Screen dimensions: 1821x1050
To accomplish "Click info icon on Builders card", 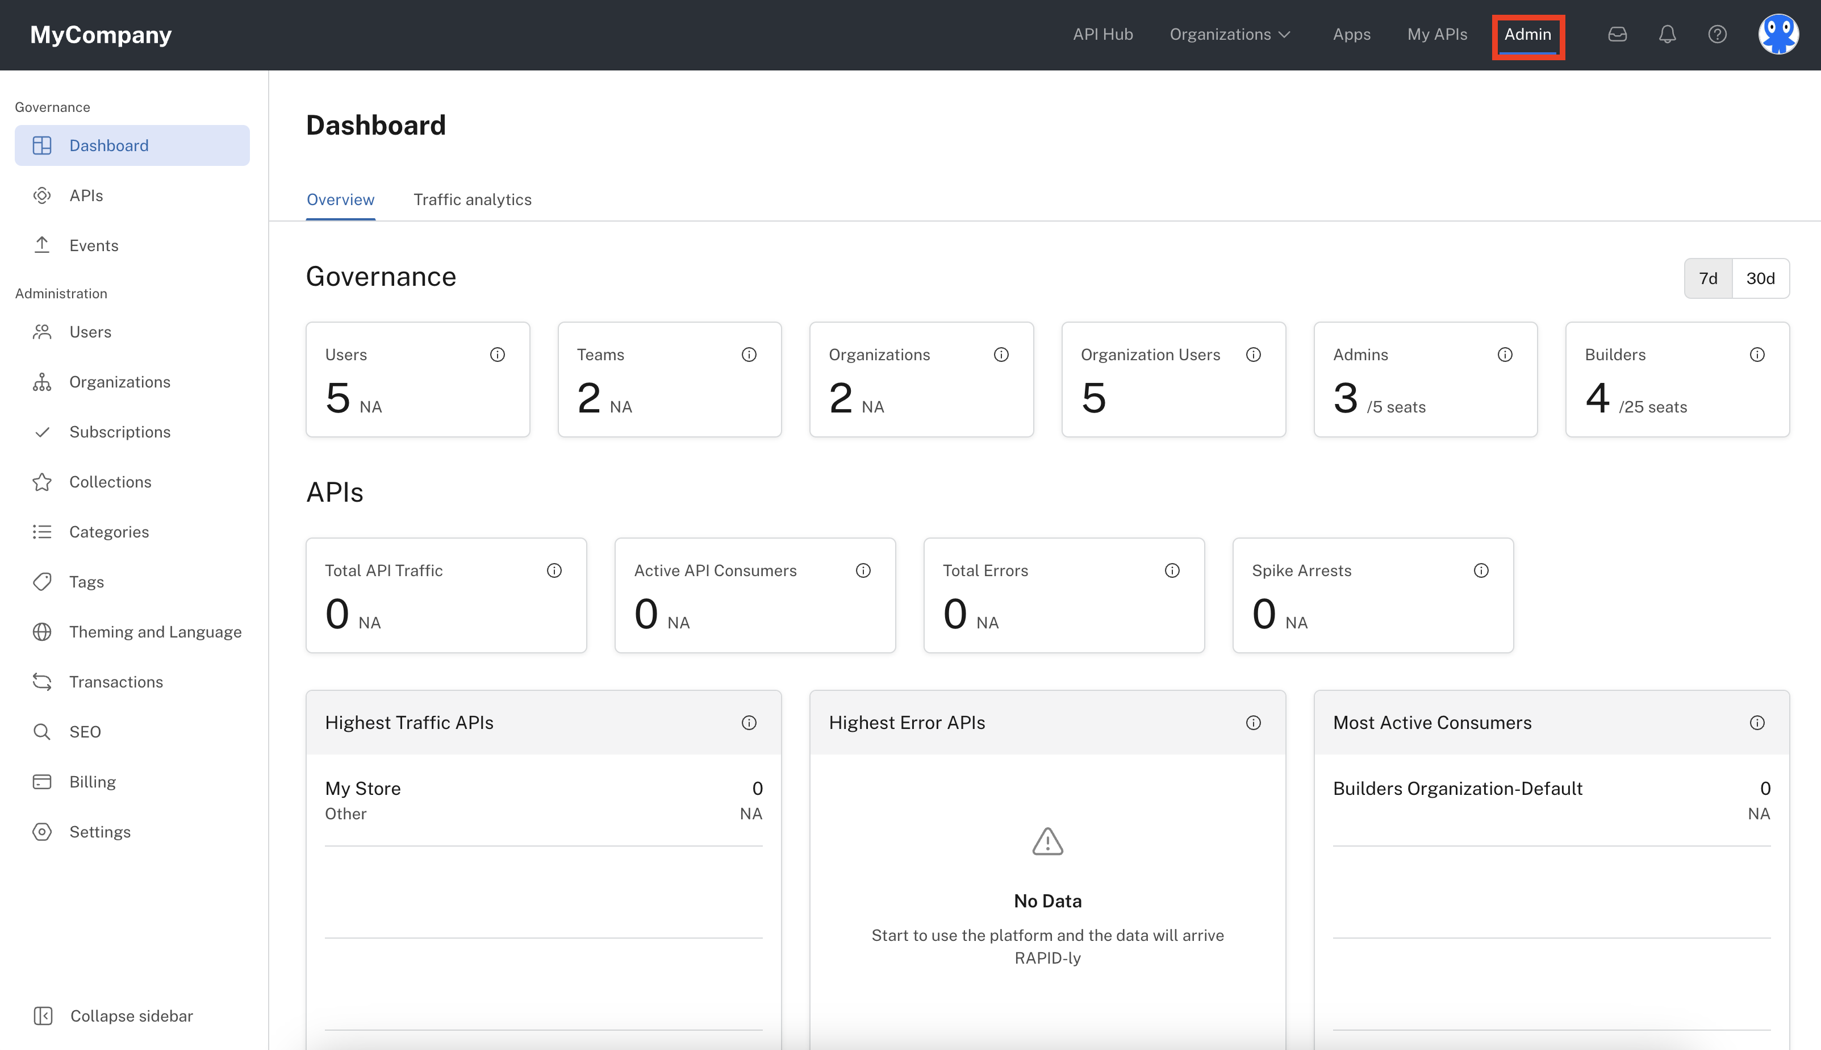I will coord(1757,354).
